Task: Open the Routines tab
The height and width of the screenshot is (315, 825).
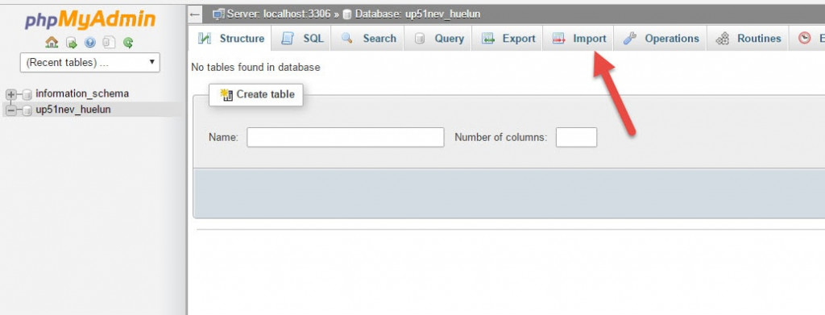Action: pos(748,39)
